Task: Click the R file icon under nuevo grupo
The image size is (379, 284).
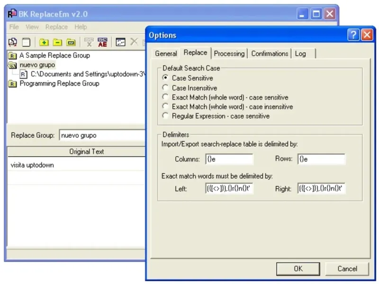Action: click(x=23, y=74)
